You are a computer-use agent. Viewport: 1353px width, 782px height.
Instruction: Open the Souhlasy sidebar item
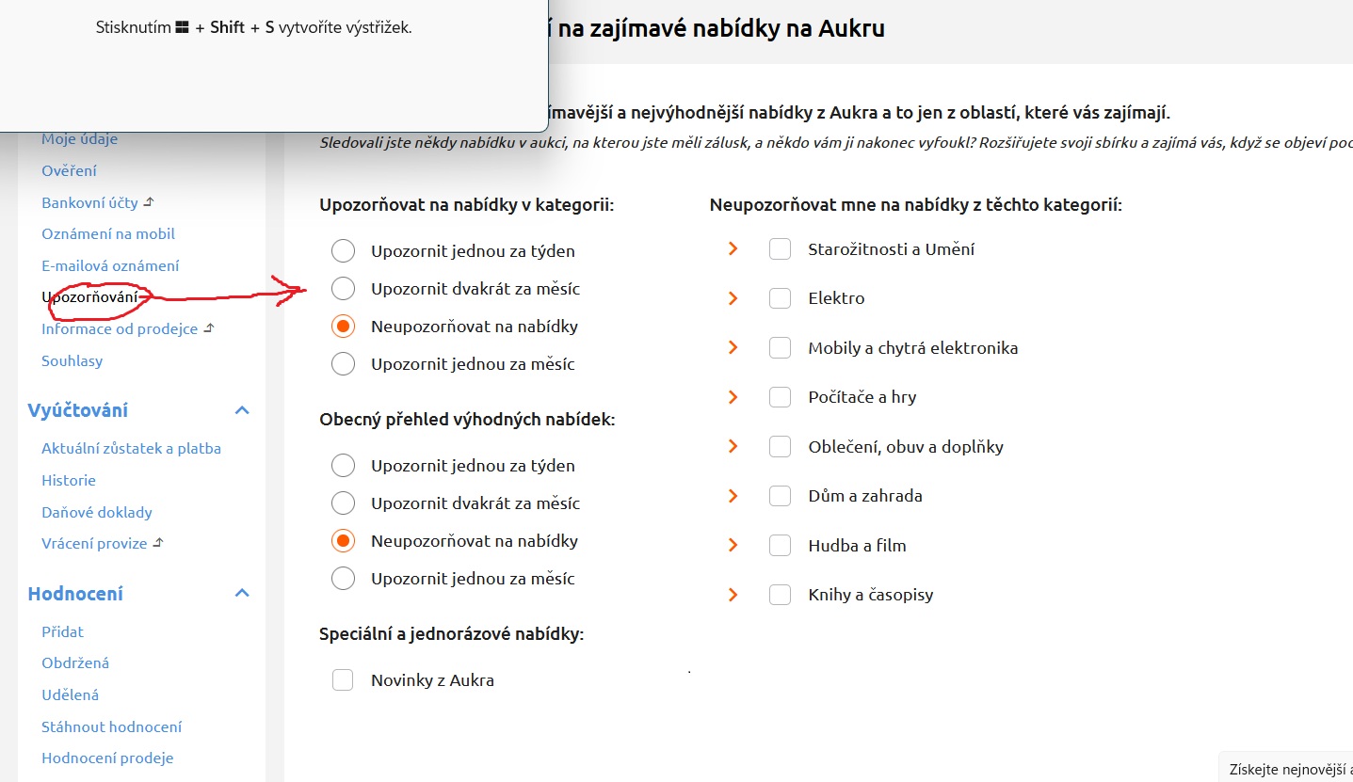coord(72,360)
